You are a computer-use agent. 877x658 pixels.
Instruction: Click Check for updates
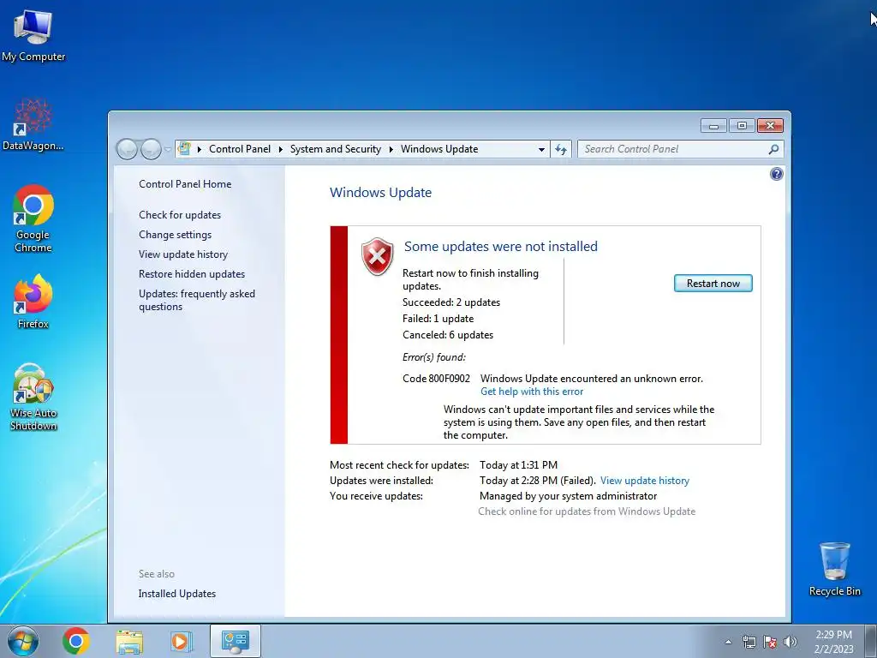[x=180, y=215]
